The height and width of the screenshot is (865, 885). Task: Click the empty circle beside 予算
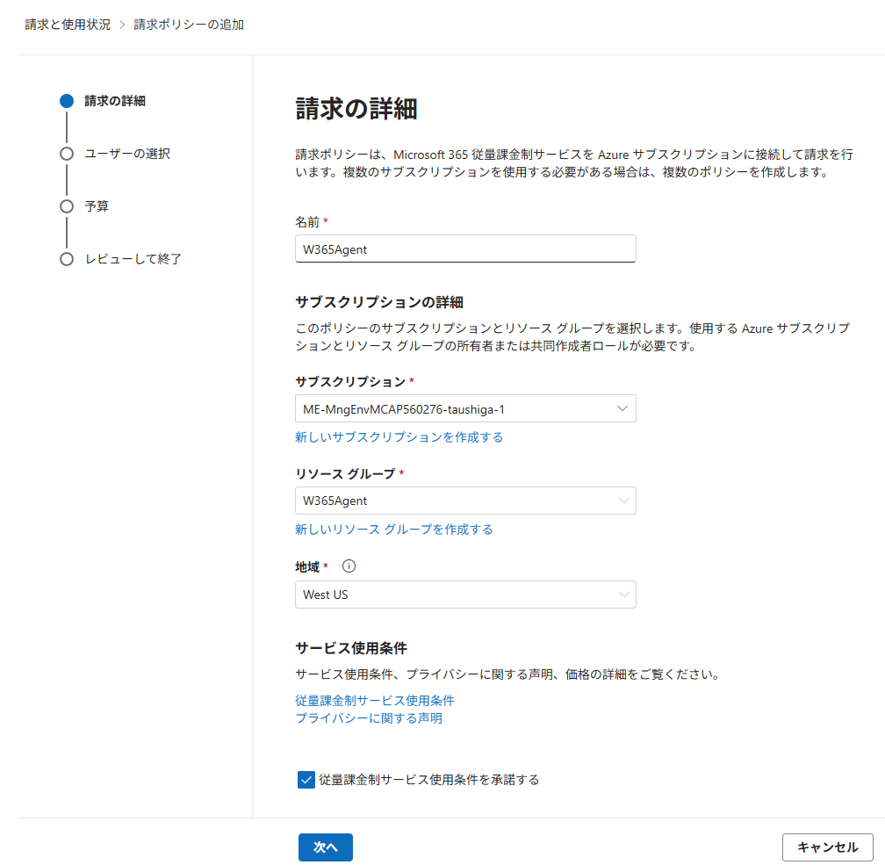click(67, 206)
